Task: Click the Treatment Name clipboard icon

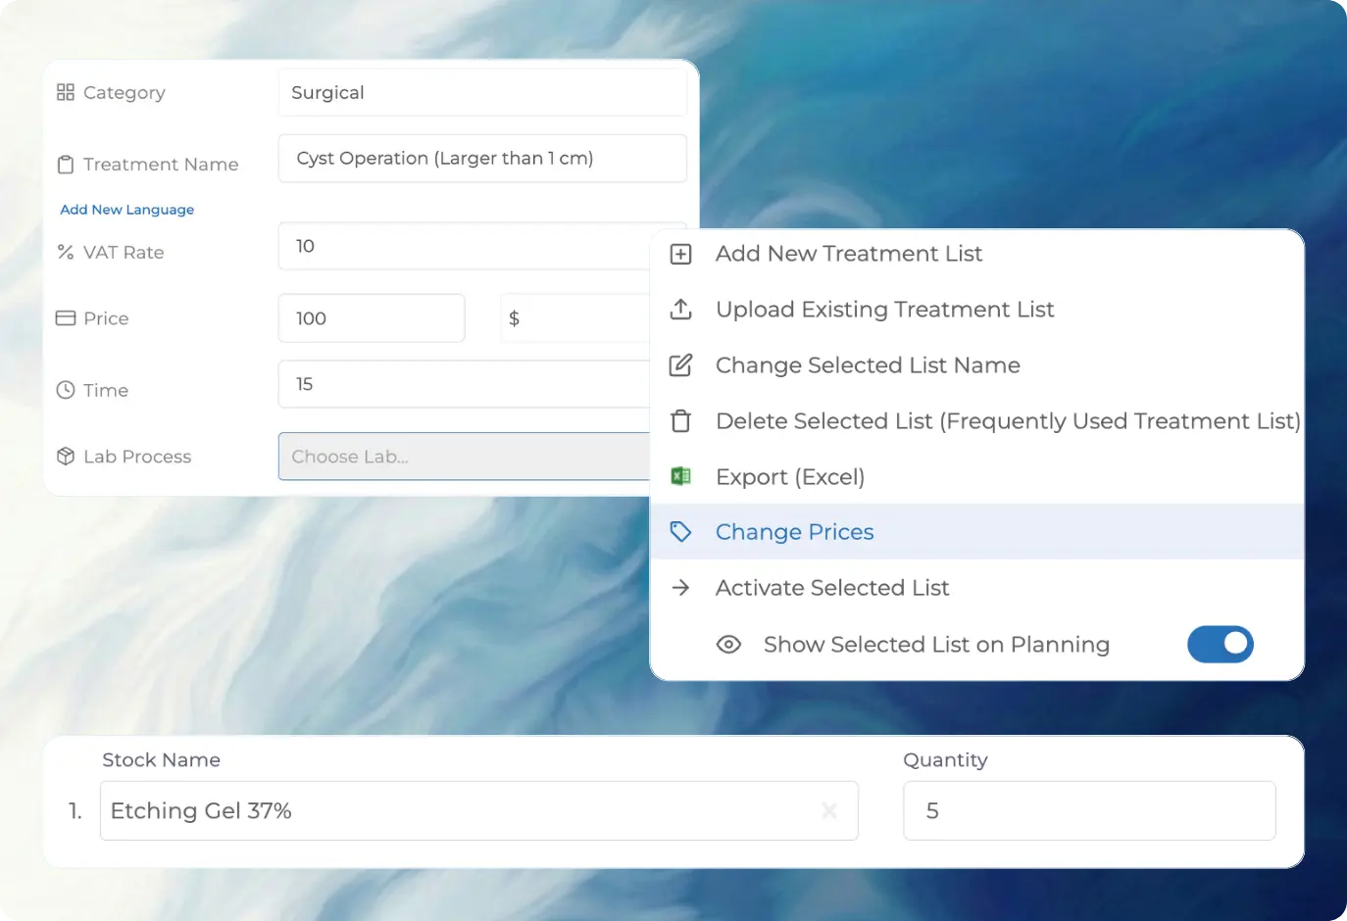Action: (66, 165)
